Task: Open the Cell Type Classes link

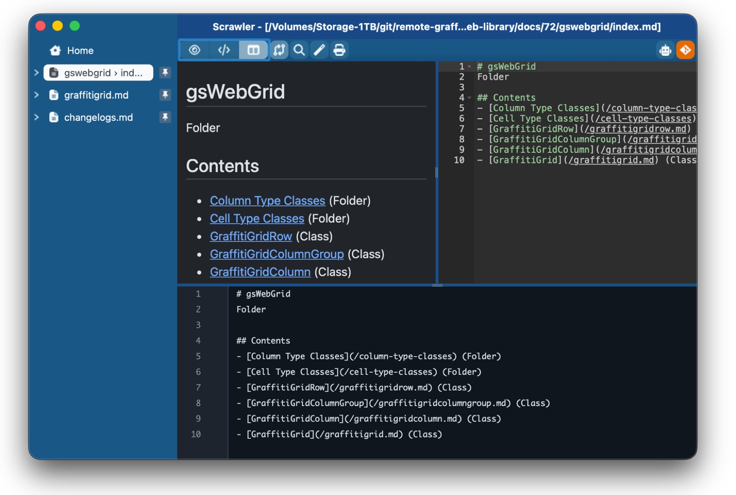Action: coord(257,219)
